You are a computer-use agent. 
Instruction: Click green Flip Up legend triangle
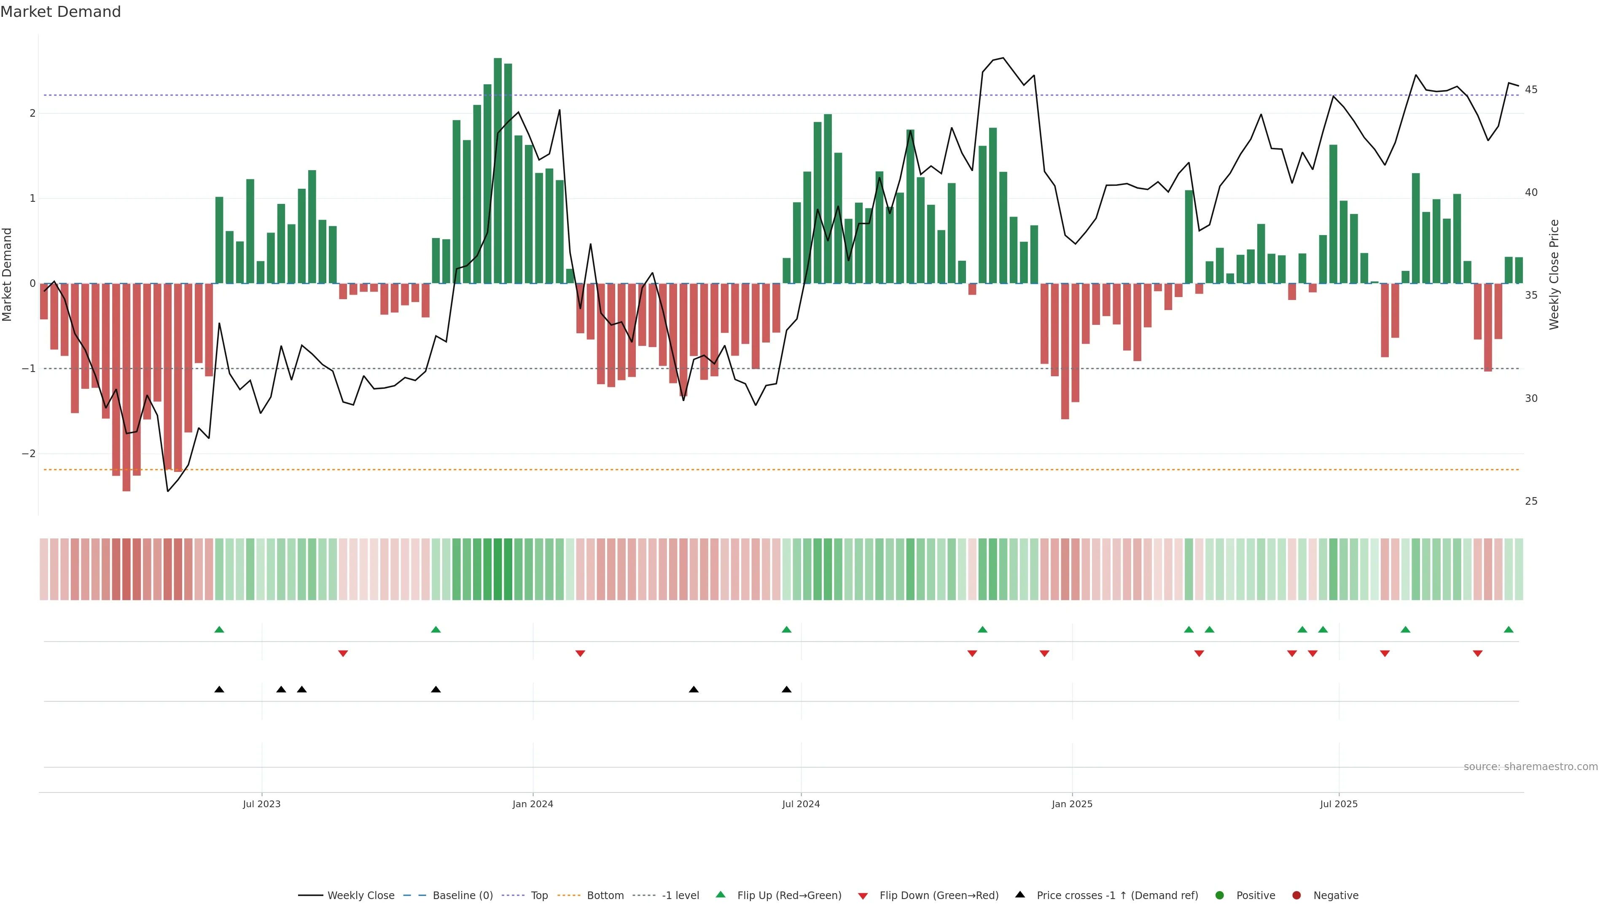tap(721, 895)
